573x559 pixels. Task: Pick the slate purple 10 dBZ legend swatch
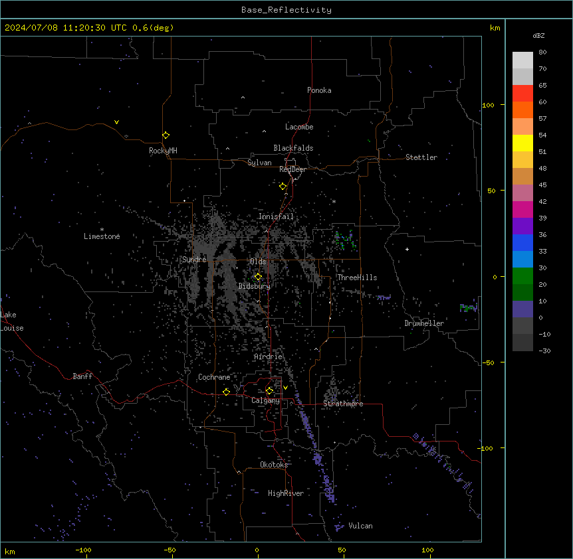[522, 309]
